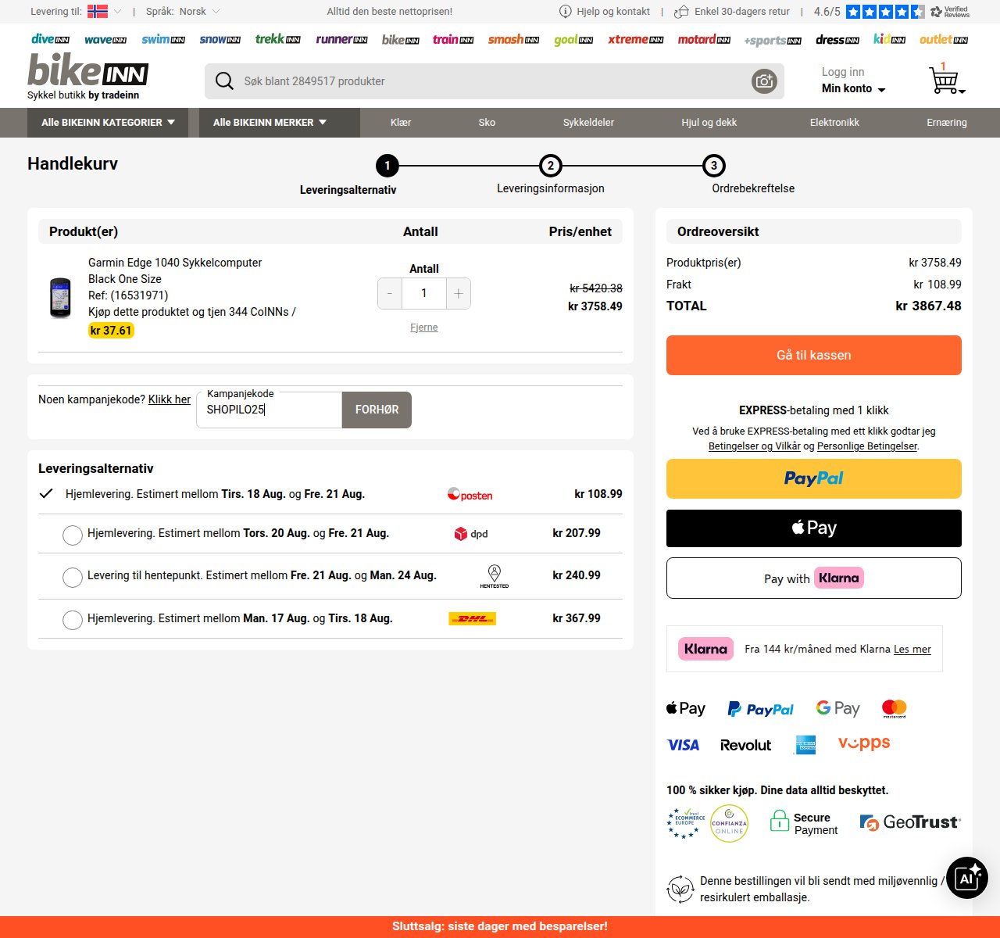This screenshot has height=938, width=1000.
Task: Open the Klær menu item
Action: coord(401,123)
